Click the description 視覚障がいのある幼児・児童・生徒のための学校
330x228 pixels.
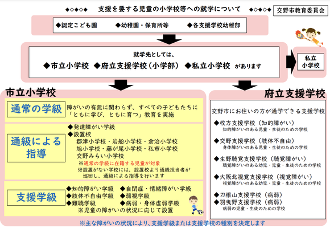coord(272,183)
